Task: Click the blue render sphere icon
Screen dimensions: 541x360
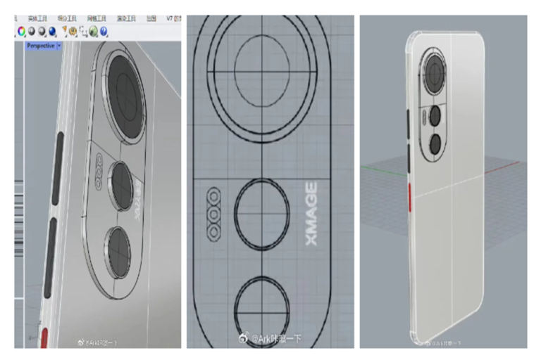Action: coord(52,31)
